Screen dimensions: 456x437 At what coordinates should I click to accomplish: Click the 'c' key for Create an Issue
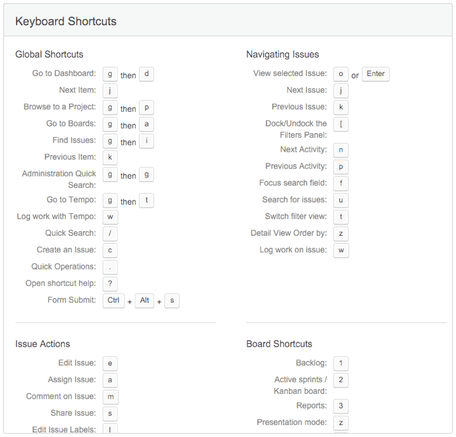pos(110,250)
